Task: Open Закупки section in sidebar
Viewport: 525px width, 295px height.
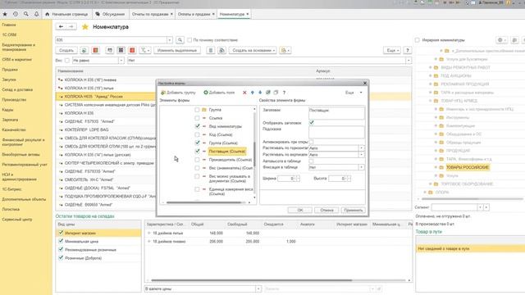Action: pyautogui.click(x=9, y=79)
